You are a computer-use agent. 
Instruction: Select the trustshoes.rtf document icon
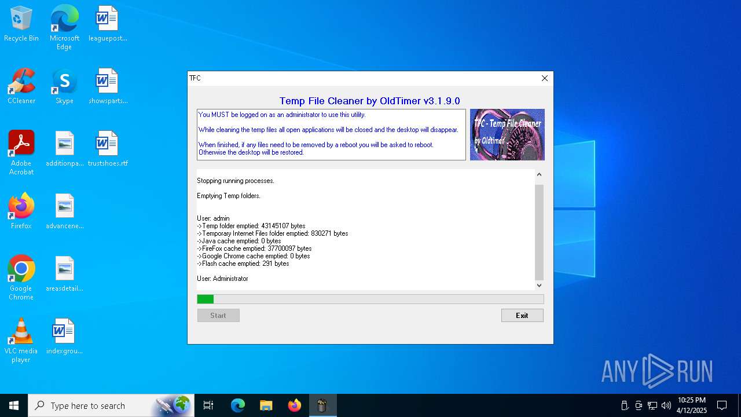pos(107,149)
